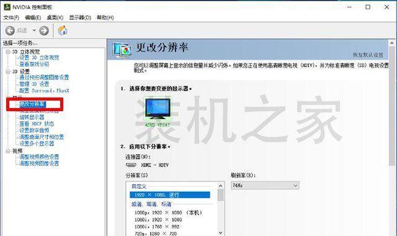
Task: Click the NVIDIA logo icon in title bar
Action: point(7,7)
